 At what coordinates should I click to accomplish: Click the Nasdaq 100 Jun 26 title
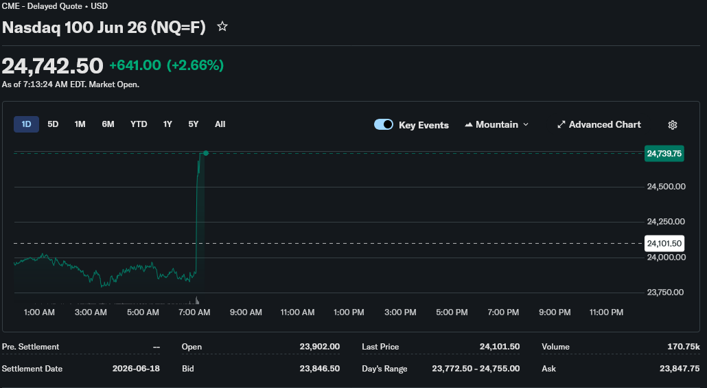[x=103, y=27]
